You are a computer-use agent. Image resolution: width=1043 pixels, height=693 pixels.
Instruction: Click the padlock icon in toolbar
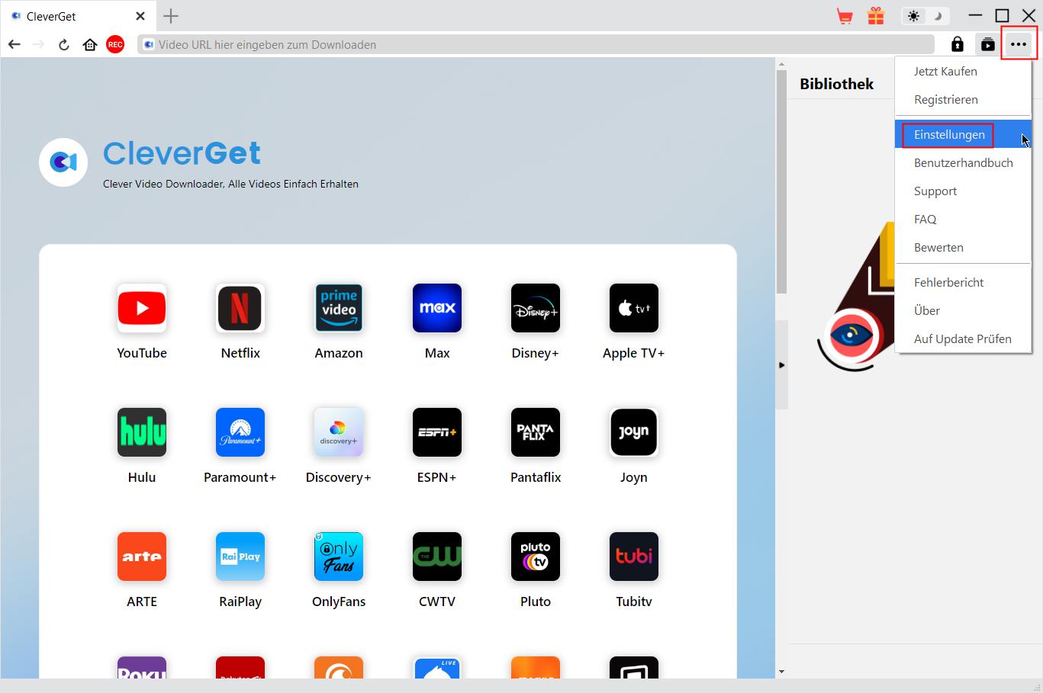click(958, 45)
